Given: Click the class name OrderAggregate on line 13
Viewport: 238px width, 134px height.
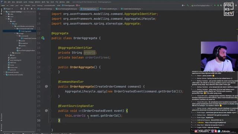Looking at the screenshot, I should pyautogui.click(x=85, y=38).
